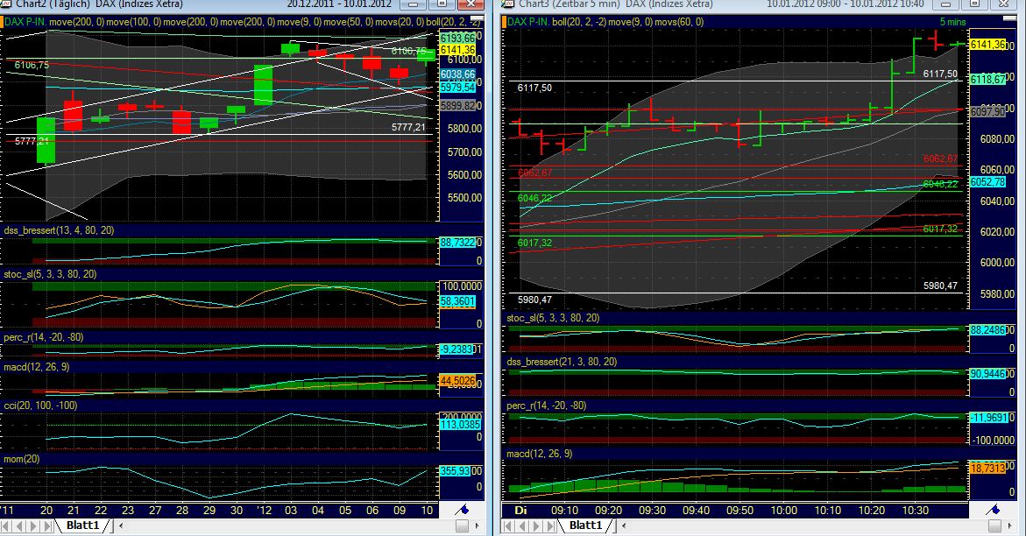
Task: Click 113,0385 cci value
Action: [x=460, y=425]
